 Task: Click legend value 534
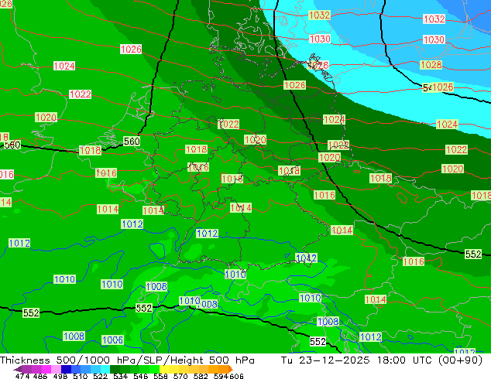(x=120, y=376)
